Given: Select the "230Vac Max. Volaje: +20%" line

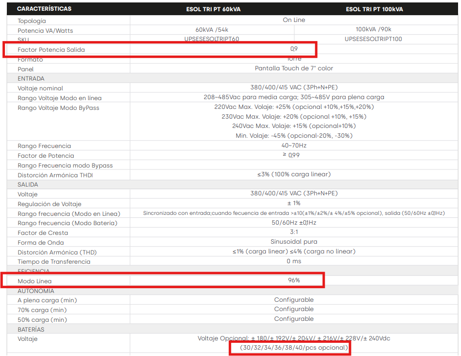Looking at the screenshot, I should coord(294,117).
